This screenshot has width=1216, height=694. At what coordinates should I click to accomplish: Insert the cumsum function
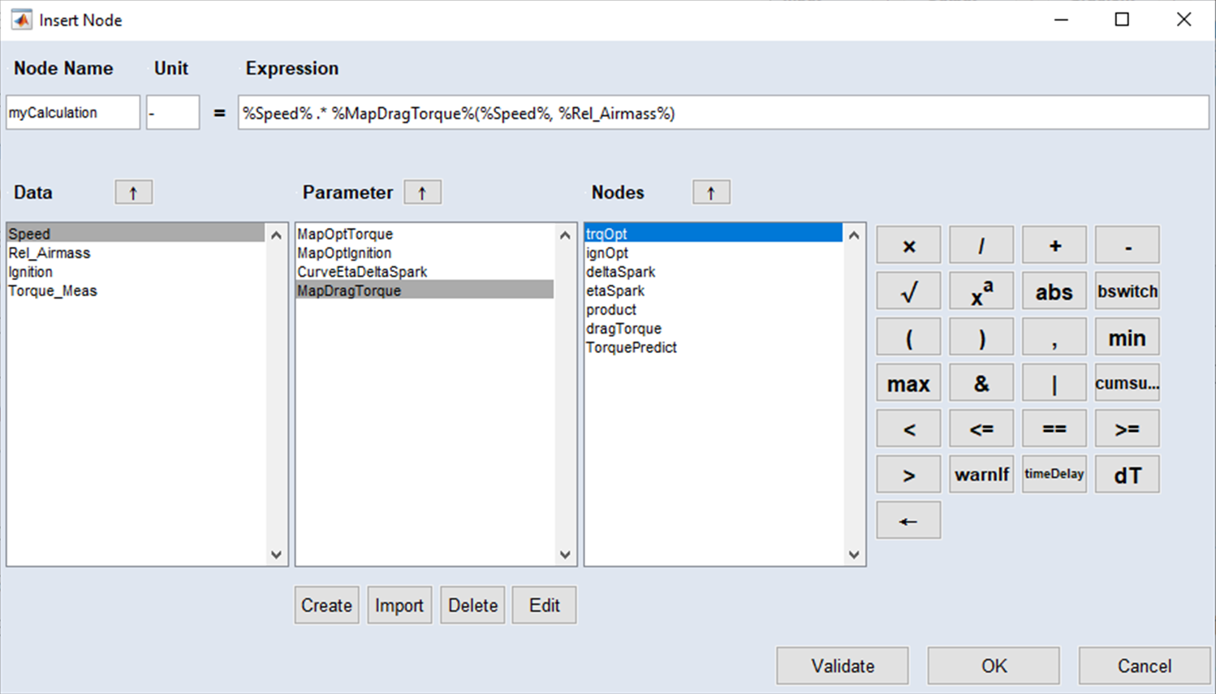(1128, 383)
